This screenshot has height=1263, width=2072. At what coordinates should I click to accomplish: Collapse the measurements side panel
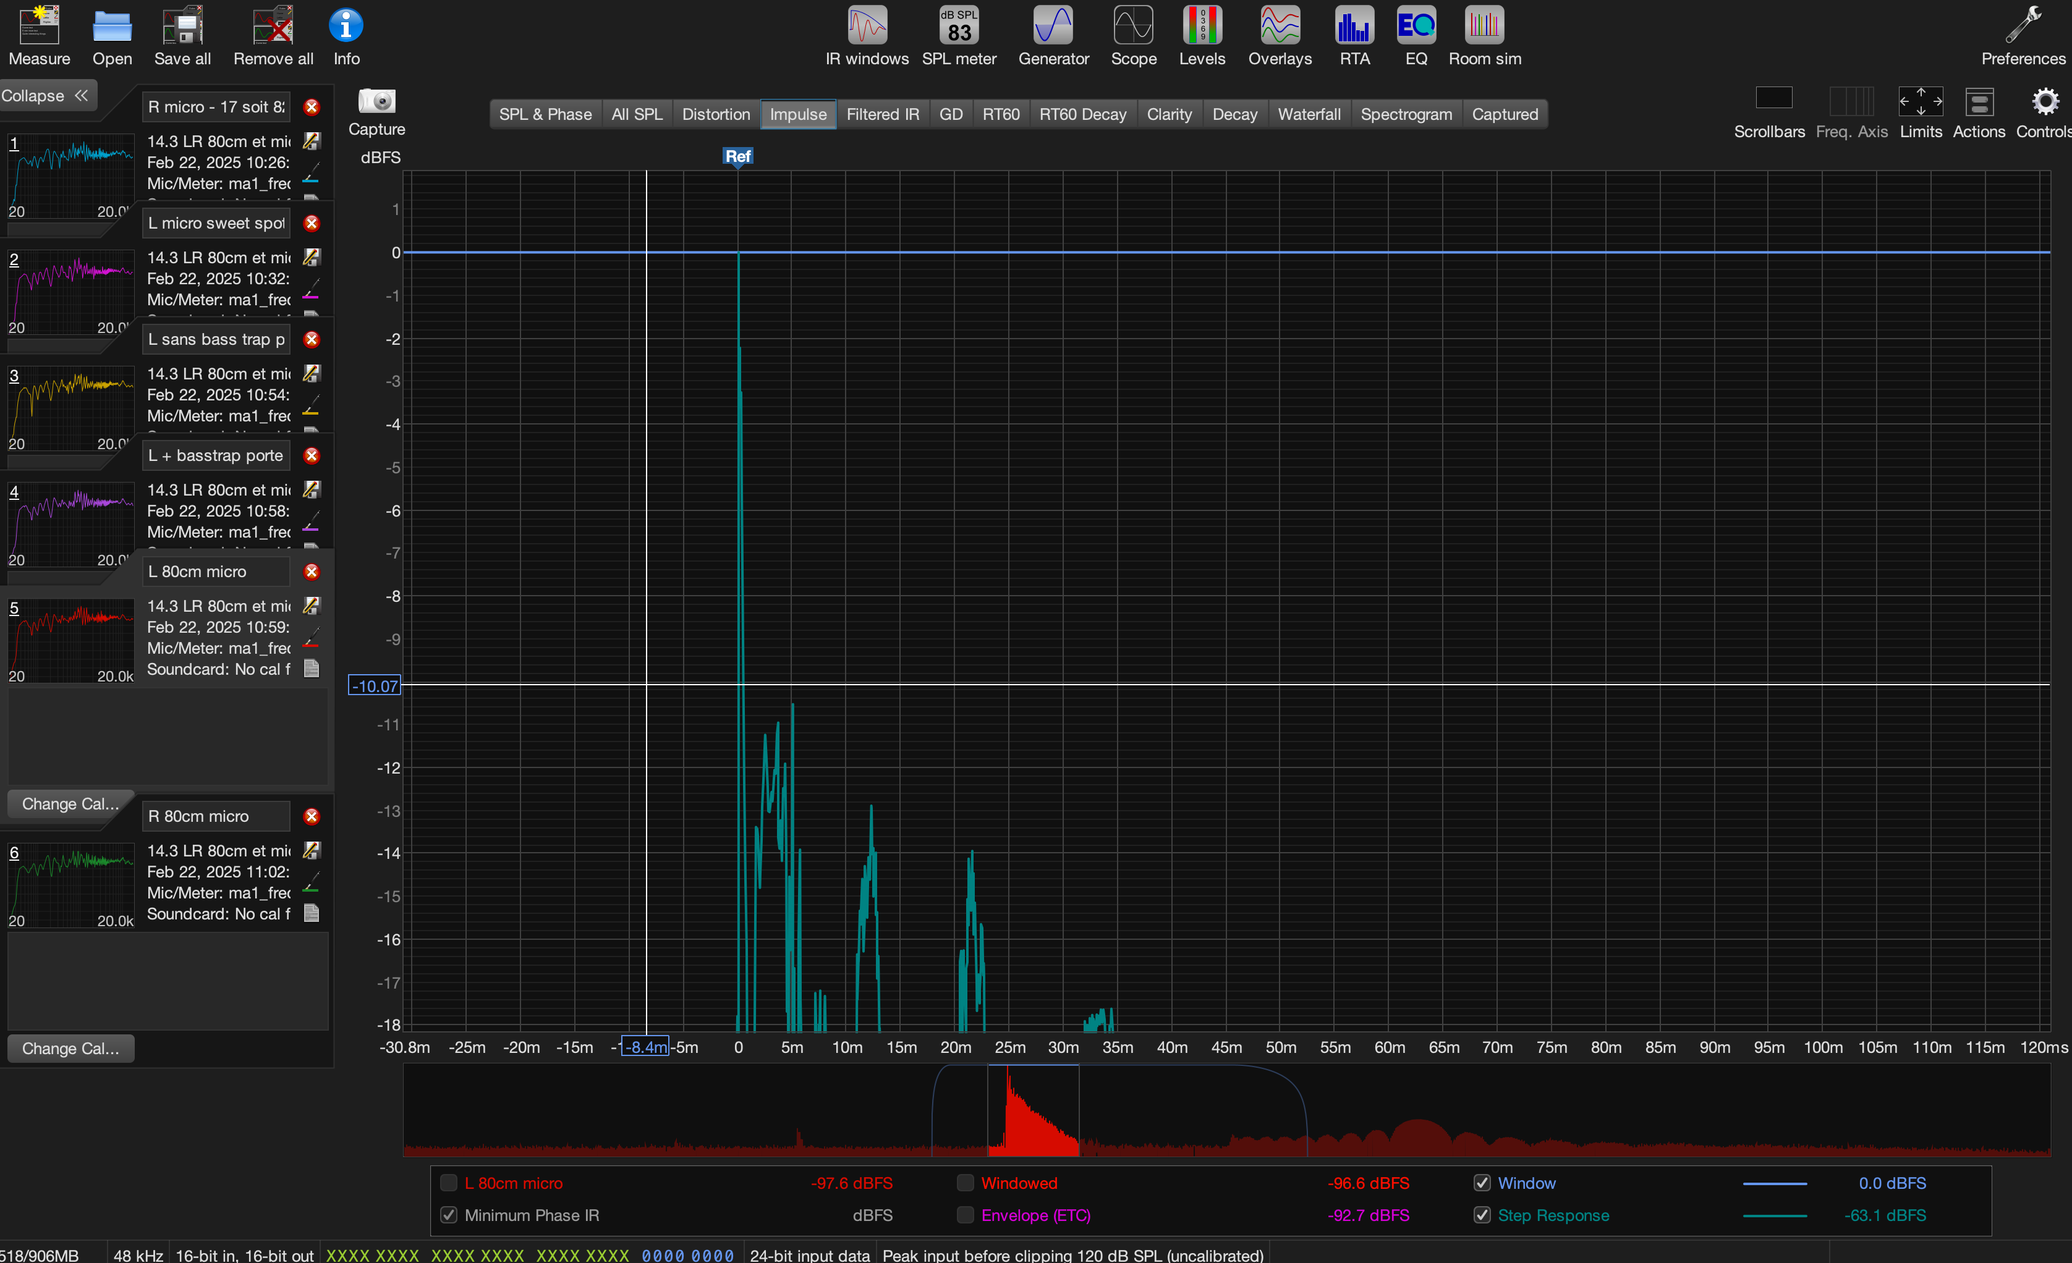click(x=46, y=96)
